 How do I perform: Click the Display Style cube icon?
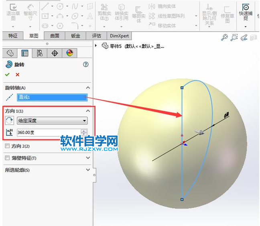pos(253,37)
